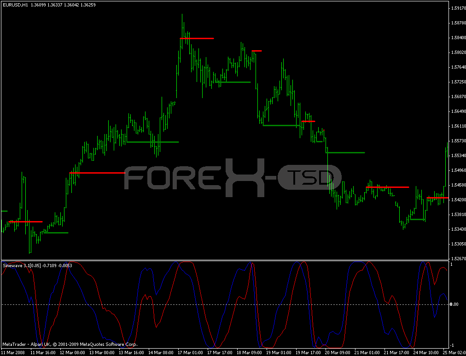Click the 1.52670 price axis label
This screenshot has width=466, height=356.
(458, 258)
